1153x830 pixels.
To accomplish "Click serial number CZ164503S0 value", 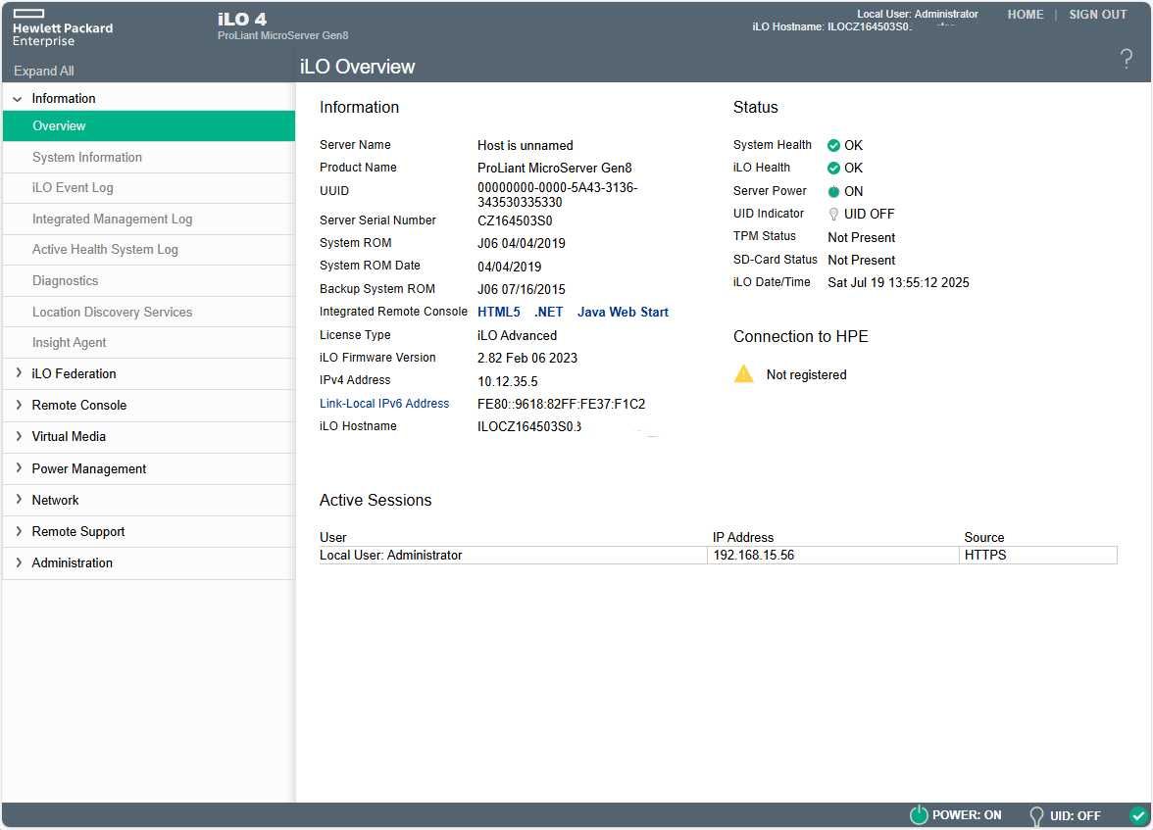I will (x=515, y=220).
